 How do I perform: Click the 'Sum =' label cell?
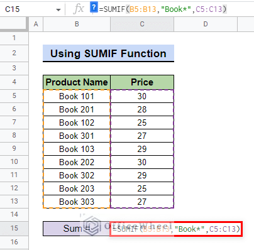tap(77, 229)
